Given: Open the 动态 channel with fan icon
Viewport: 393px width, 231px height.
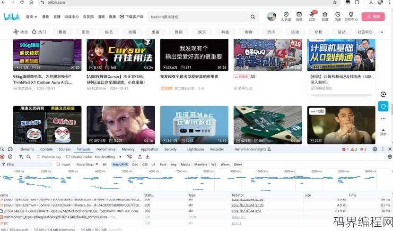Looking at the screenshot, I should (x=20, y=32).
